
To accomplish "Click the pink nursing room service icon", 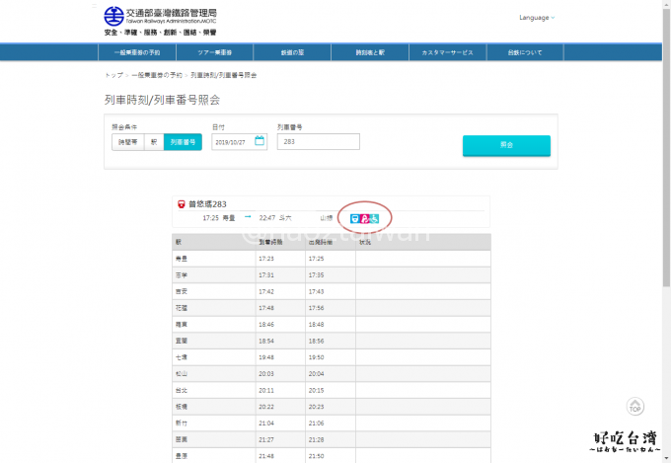I will (x=365, y=217).
